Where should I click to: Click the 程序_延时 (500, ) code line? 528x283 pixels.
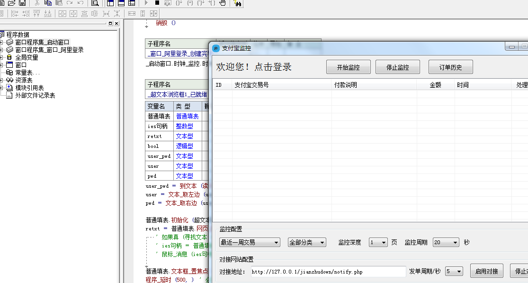point(170,280)
